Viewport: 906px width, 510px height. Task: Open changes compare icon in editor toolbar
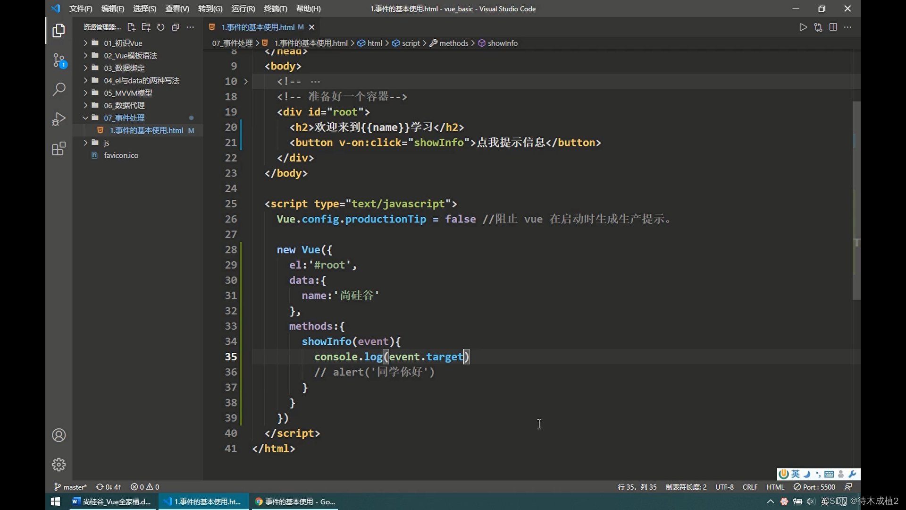818,27
